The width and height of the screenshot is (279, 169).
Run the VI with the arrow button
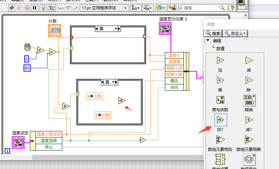click(12, 8)
